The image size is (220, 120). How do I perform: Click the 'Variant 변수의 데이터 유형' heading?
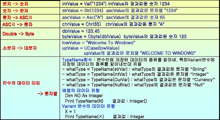click(x=88, y=106)
